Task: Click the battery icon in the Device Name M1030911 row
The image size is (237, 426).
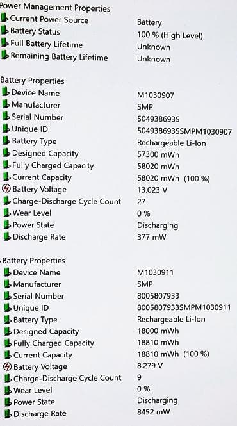Action: point(8,272)
